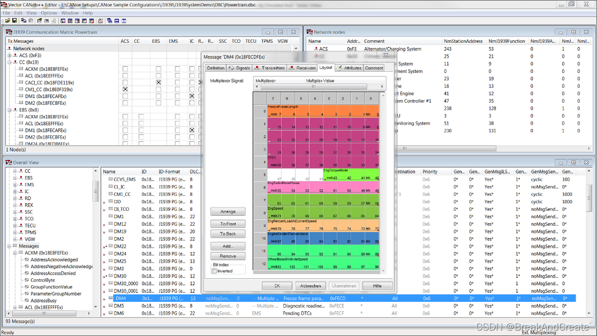Click the Tile vertically toolbar icon
This screenshot has height=336, width=597.
coord(124,21)
